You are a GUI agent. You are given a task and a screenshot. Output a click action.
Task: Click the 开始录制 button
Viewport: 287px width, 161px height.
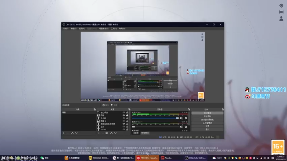tap(207, 116)
